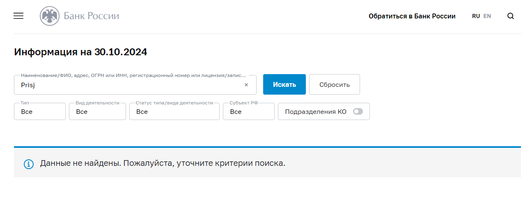Click the Банк России site title
The width and height of the screenshot is (530, 206).
tap(92, 16)
